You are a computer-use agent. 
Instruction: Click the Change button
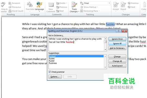pos(117,56)
